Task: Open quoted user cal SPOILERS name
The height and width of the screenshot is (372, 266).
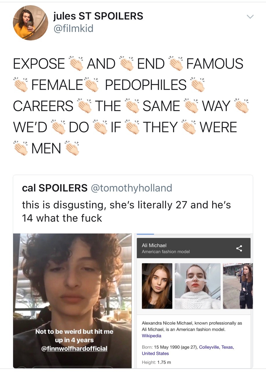Action: coord(55,188)
